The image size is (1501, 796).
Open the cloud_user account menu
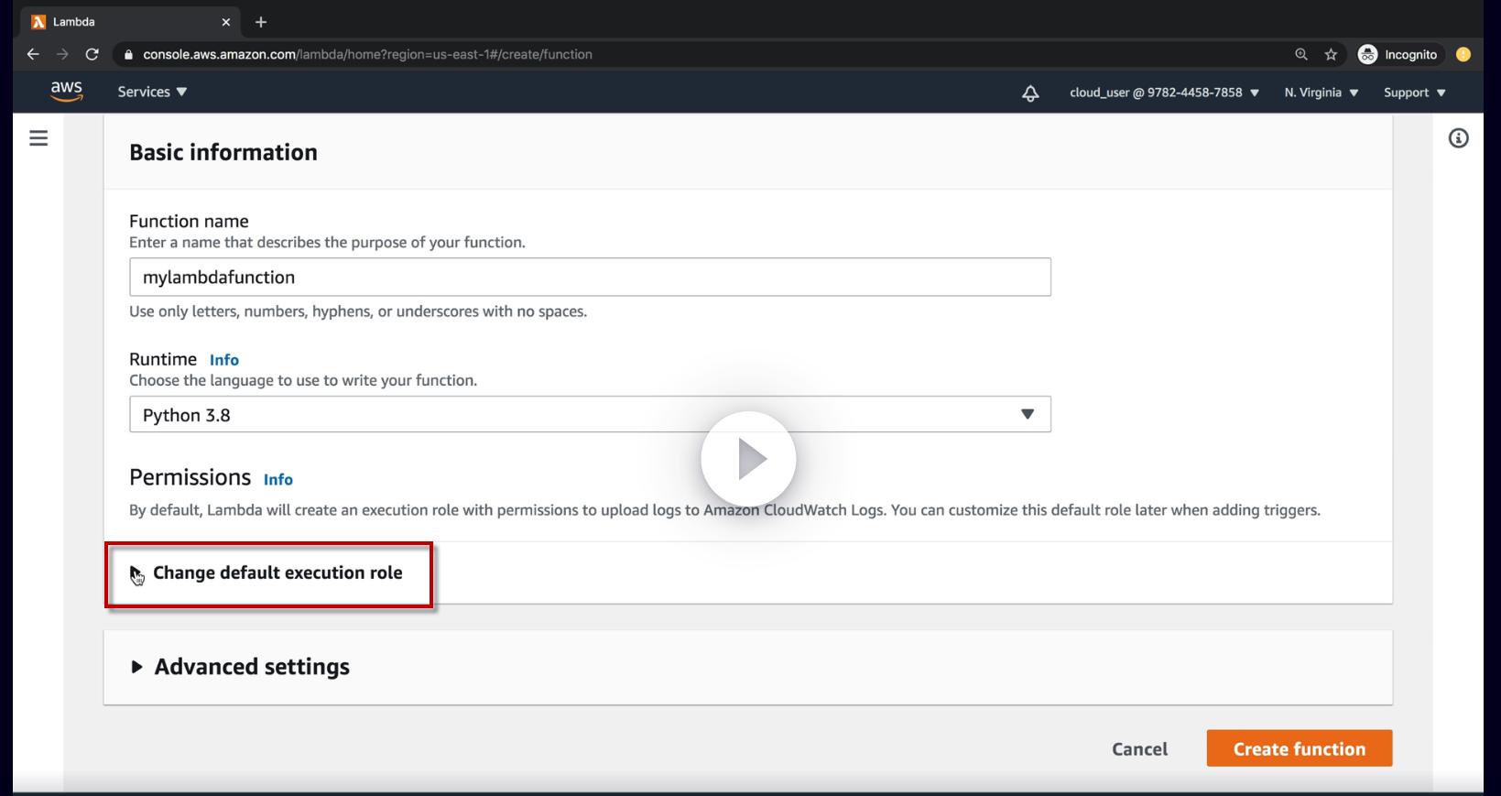(1165, 93)
